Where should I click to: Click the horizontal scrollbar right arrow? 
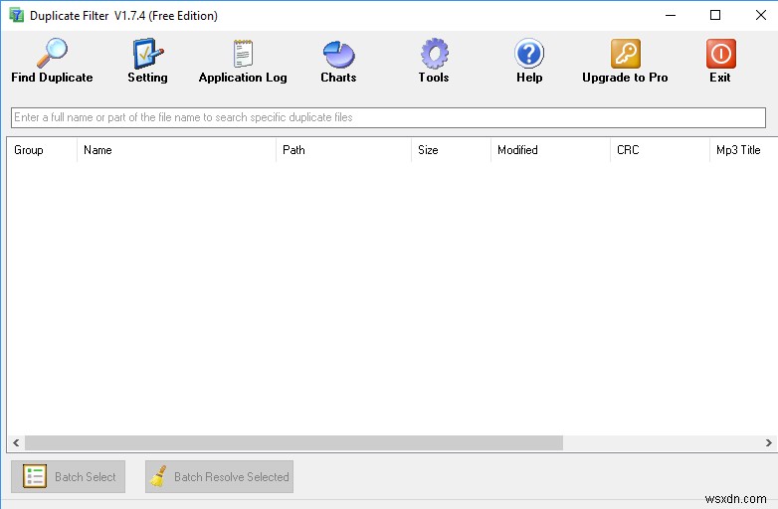point(769,442)
